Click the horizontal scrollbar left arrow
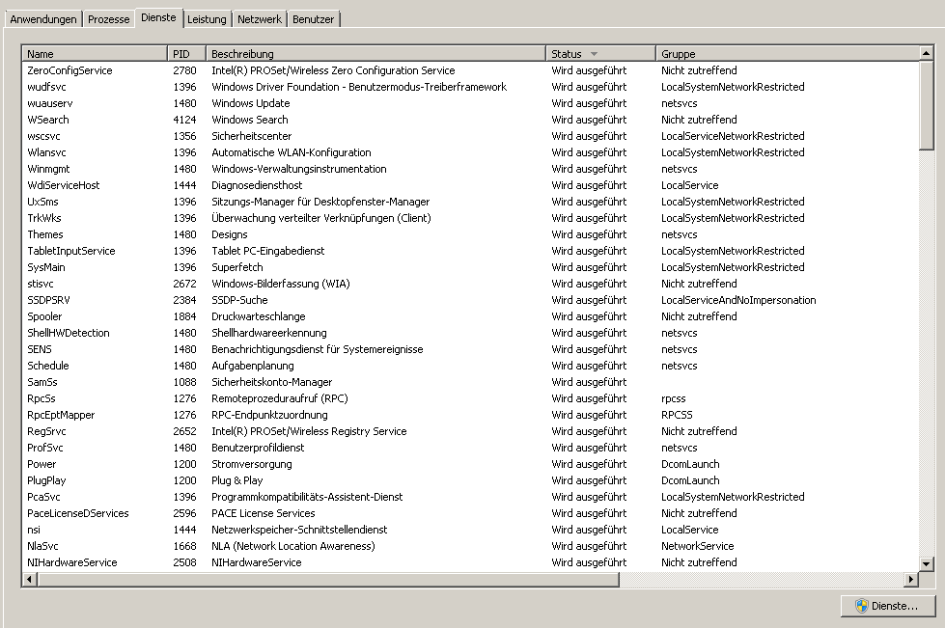Viewport: 945px width, 628px height. (x=30, y=579)
